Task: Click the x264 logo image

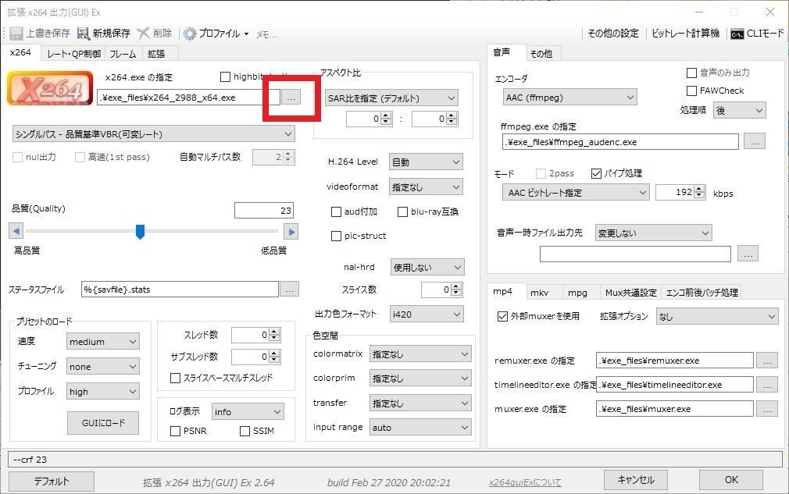Action: click(x=48, y=88)
